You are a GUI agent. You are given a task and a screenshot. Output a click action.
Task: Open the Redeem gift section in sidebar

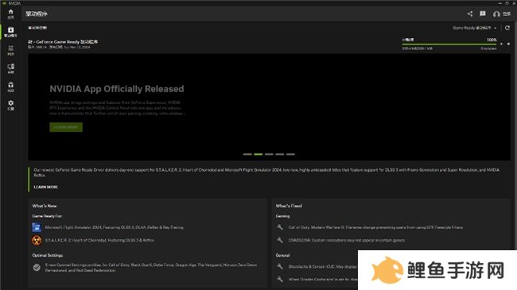tap(10, 87)
